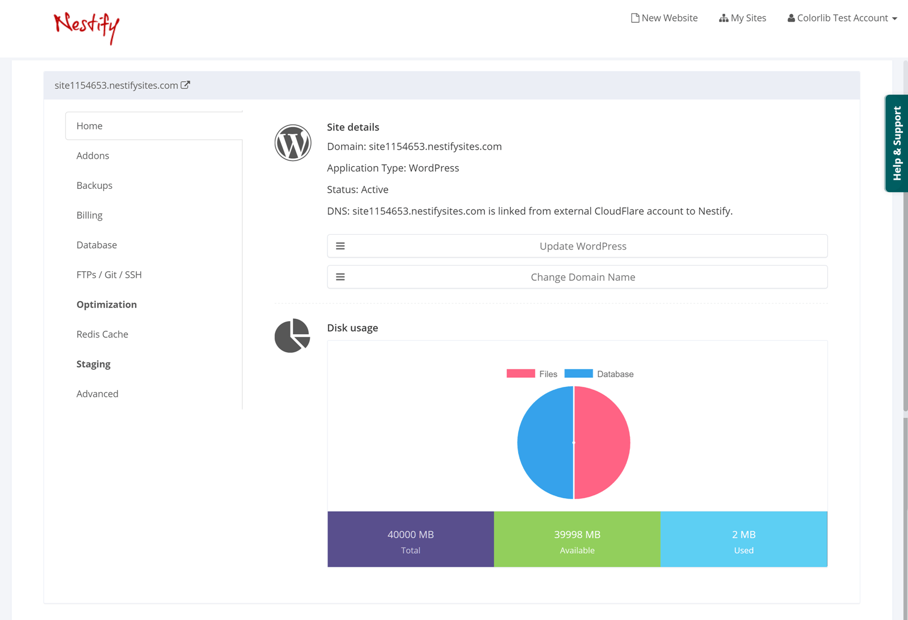Click the blue Database pie slice
The width and height of the screenshot is (908, 620).
(x=545, y=442)
